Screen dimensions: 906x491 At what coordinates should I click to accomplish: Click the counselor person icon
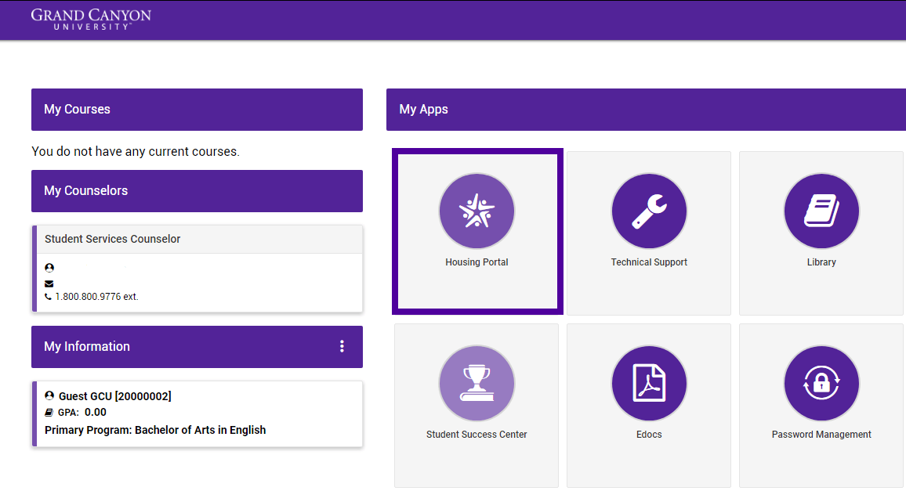49,267
